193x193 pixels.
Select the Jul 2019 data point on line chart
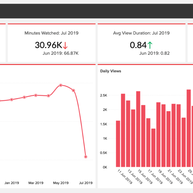[x=86, y=157]
